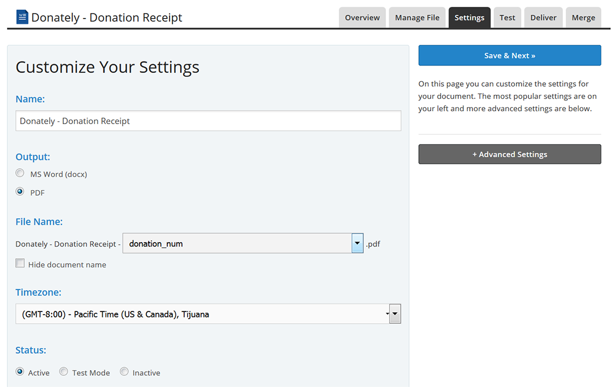Choose MS Word (docx) output option
Screen dimensions: 616x387
click(20, 173)
